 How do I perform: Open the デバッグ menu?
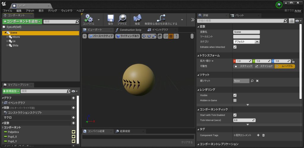(52, 11)
